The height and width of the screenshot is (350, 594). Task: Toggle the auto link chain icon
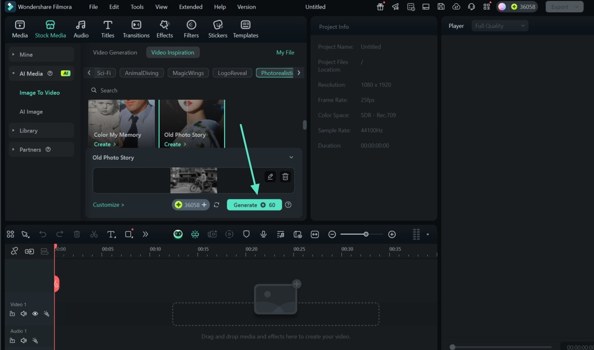(29, 251)
